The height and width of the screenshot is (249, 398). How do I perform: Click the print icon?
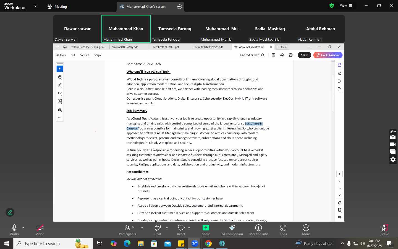click(x=290, y=55)
